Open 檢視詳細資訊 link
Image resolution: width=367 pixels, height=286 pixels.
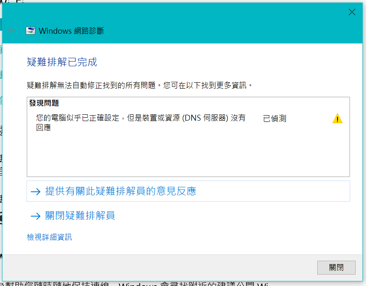pyautogui.click(x=49, y=237)
